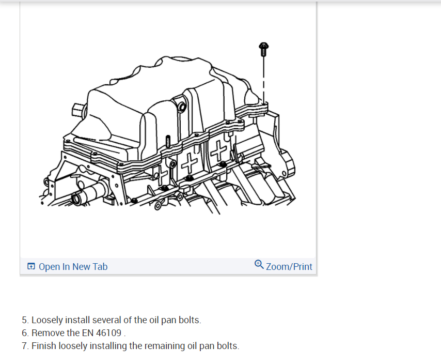The width and height of the screenshot is (441, 363).
Task: Click the round sensor port on the oil pan
Action: tap(182, 107)
